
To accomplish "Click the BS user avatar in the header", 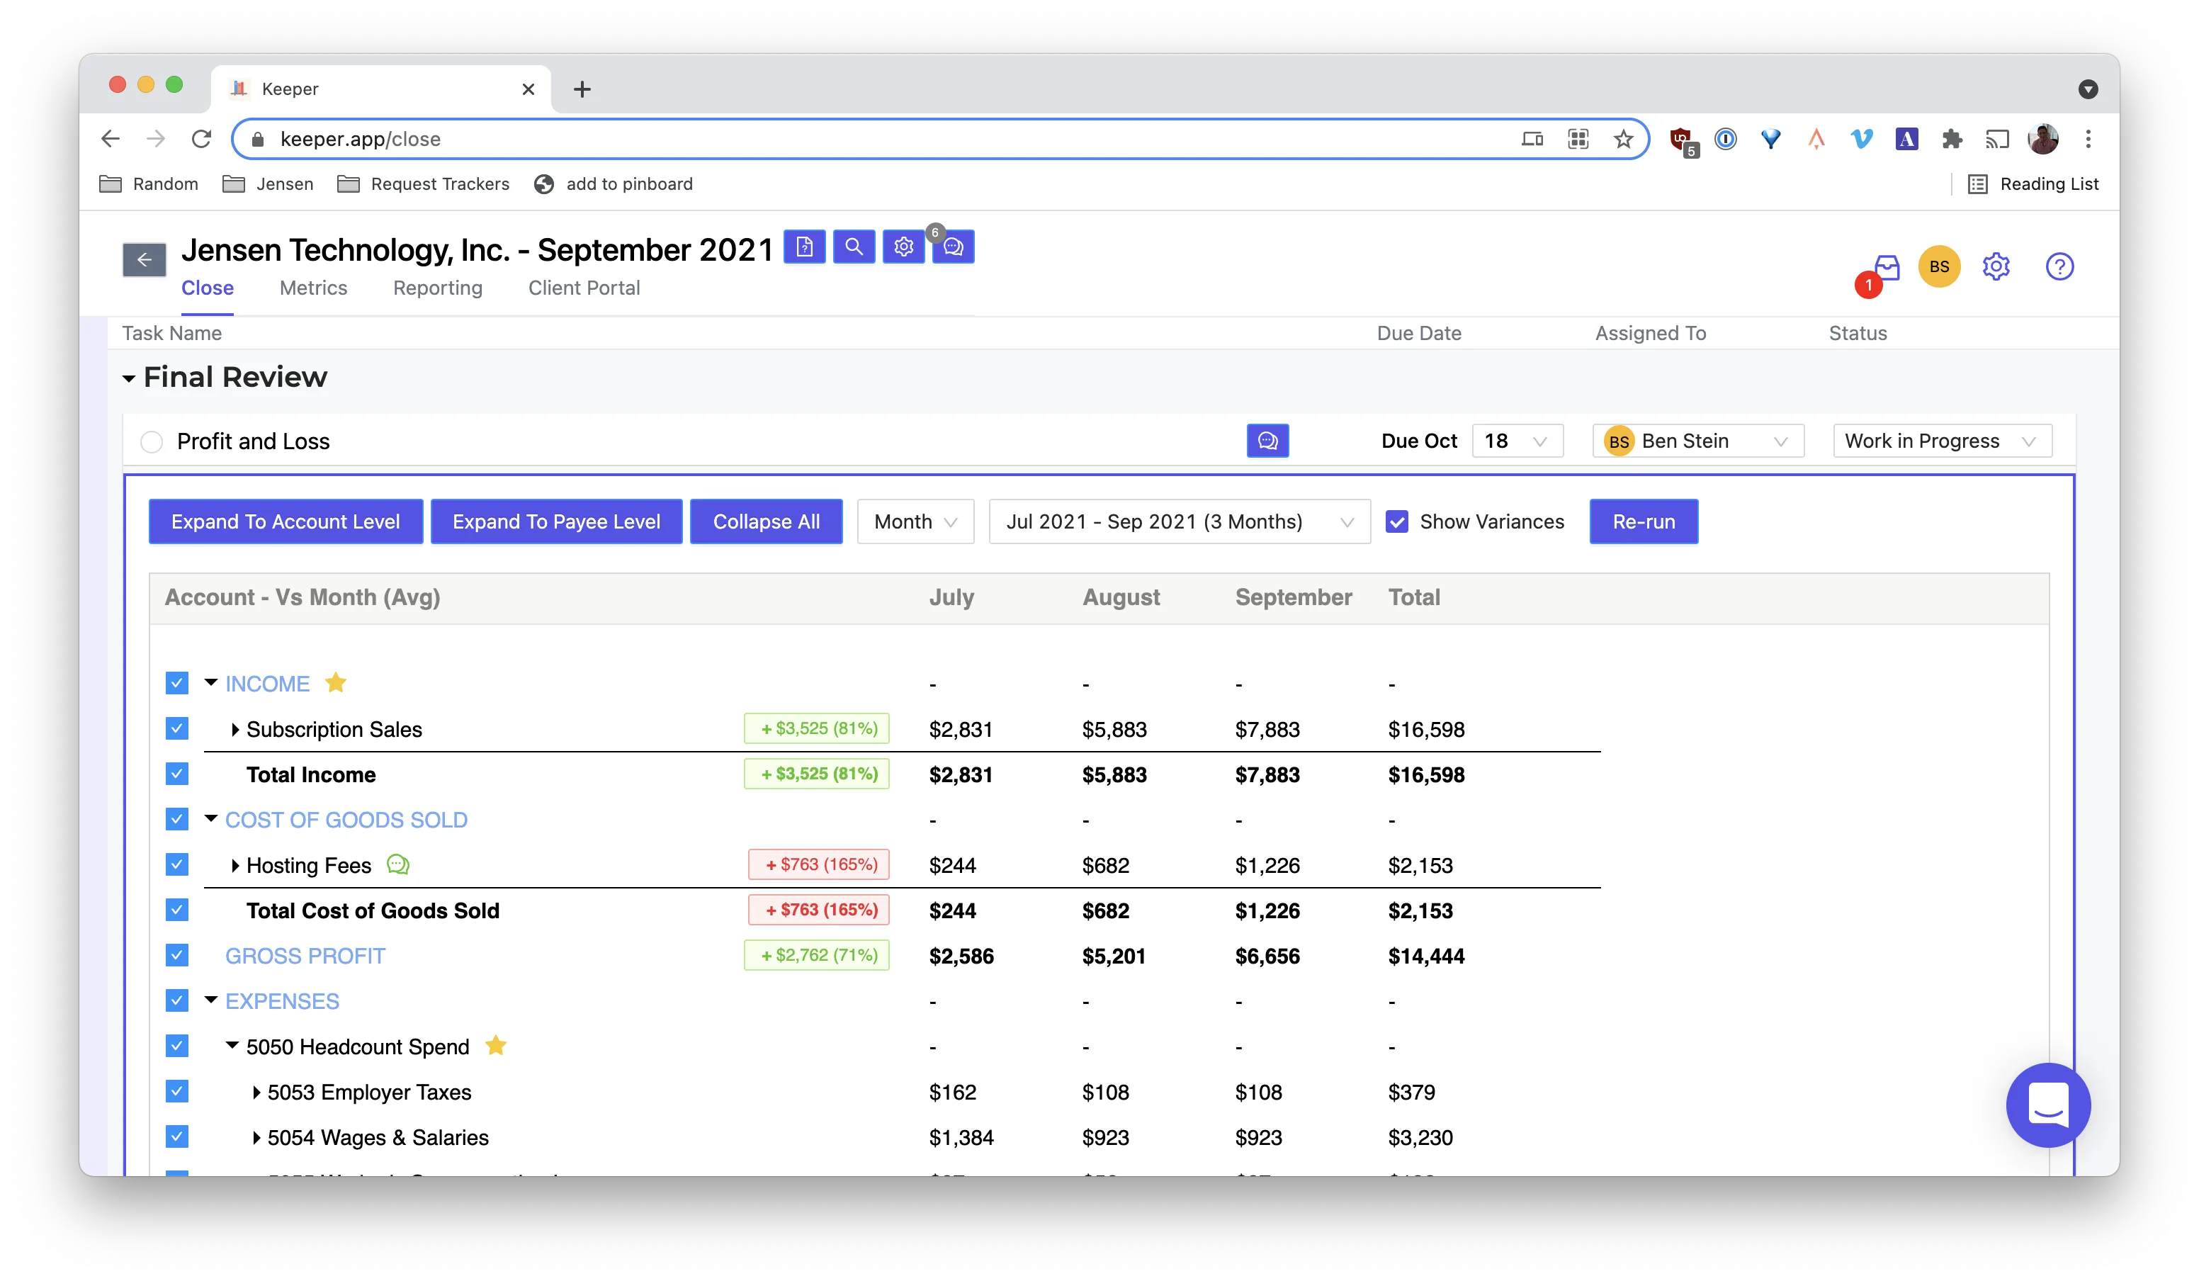I will tap(1939, 266).
